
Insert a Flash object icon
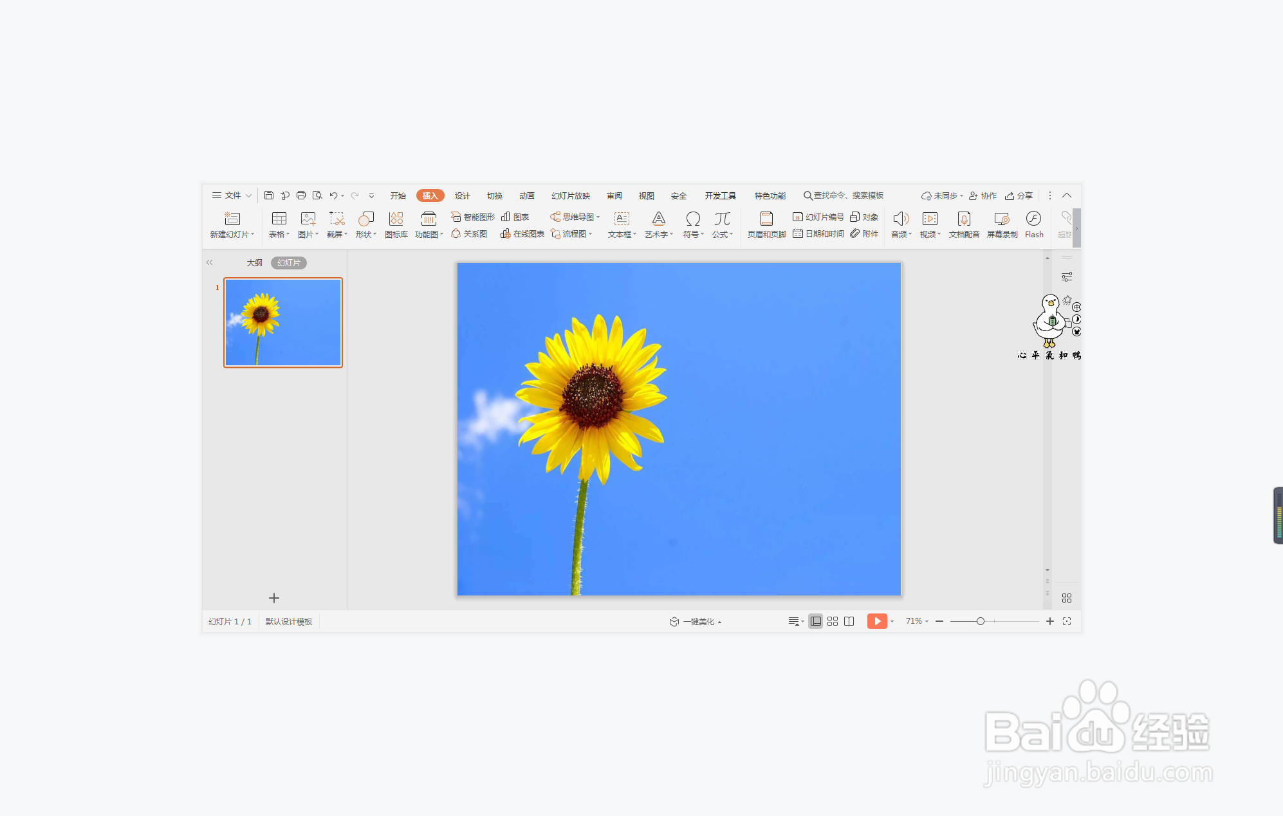pyautogui.click(x=1033, y=219)
